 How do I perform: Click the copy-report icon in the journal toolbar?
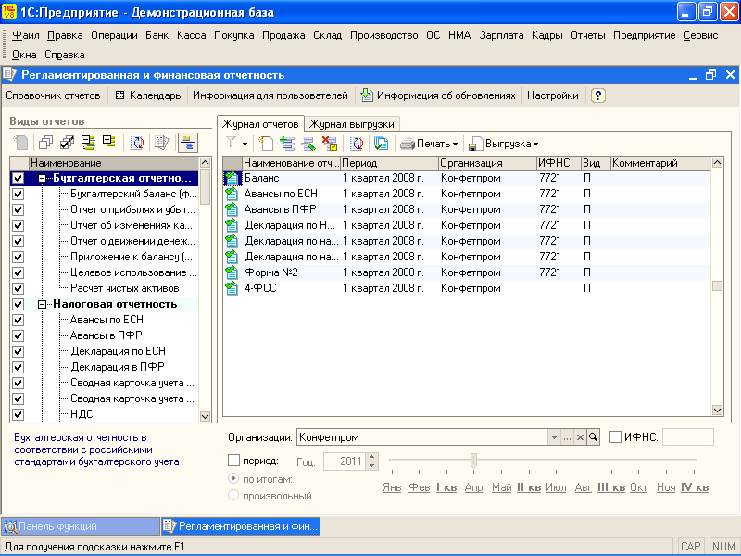click(287, 144)
